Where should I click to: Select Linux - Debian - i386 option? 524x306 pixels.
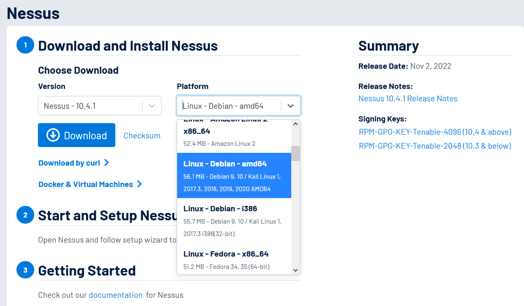click(234, 221)
